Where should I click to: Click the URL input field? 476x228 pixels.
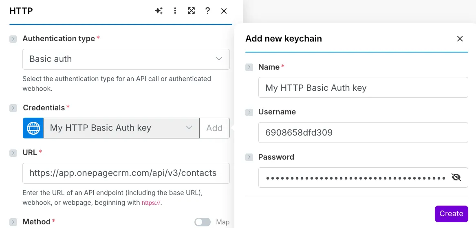pos(126,173)
